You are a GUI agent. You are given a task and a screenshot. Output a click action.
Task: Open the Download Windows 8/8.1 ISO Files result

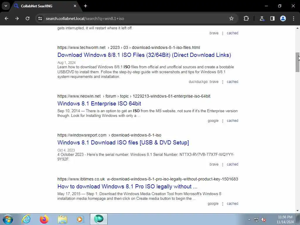[x=144, y=55]
